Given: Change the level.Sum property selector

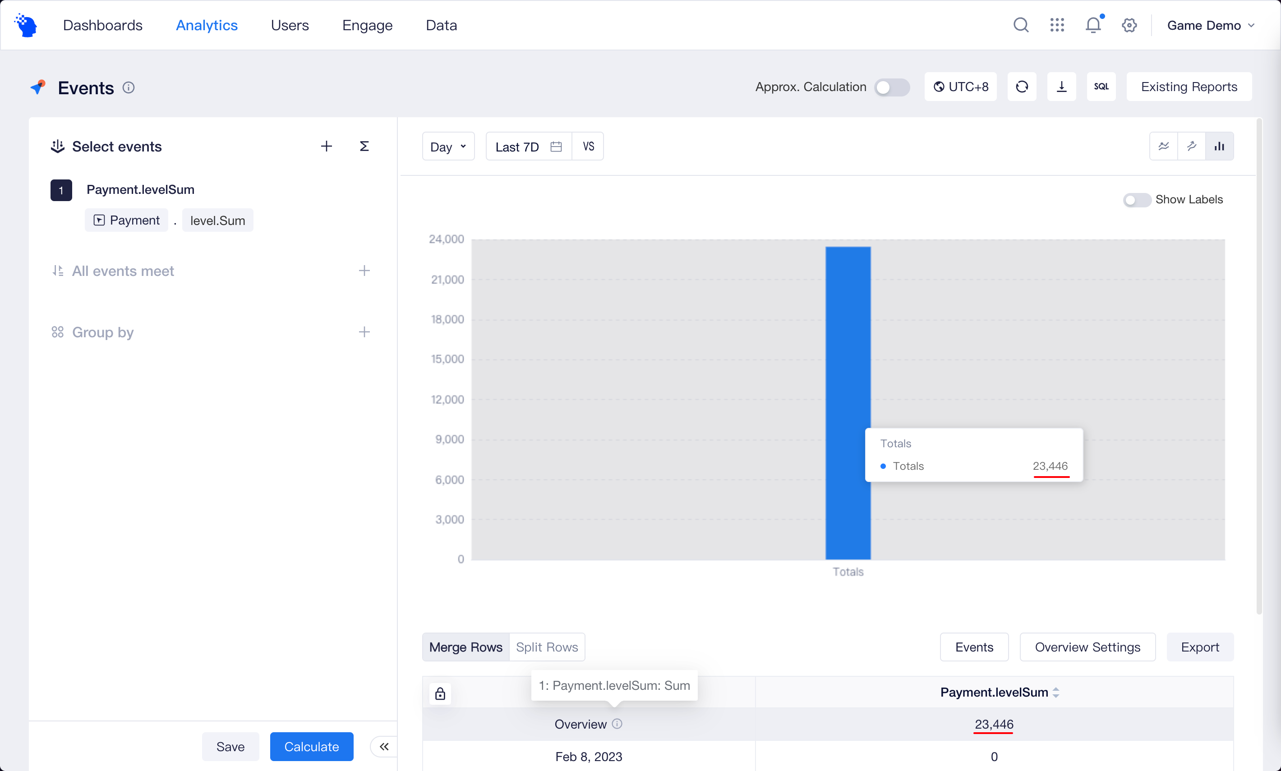Looking at the screenshot, I should pos(217,220).
